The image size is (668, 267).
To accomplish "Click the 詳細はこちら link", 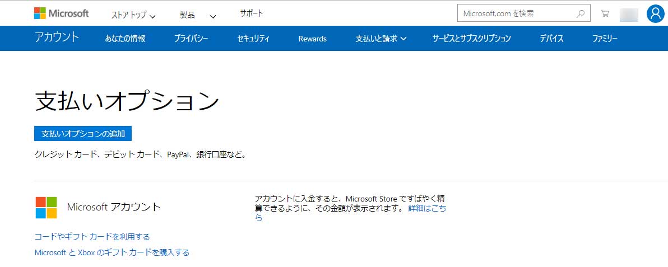I will point(427,208).
